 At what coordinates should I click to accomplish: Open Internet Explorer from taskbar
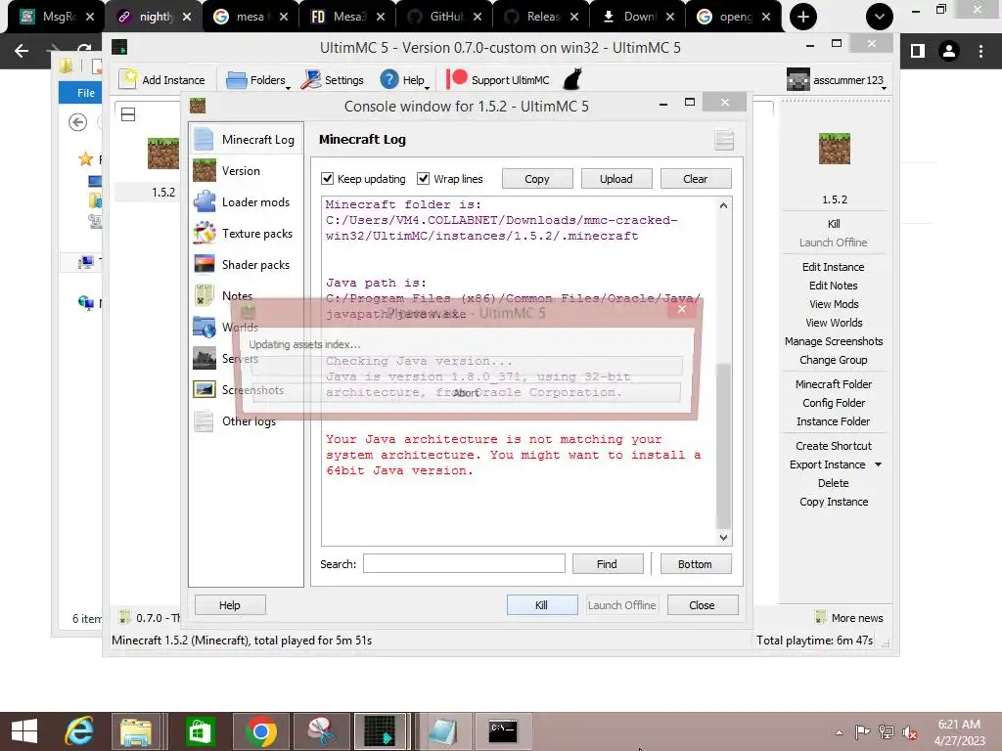tap(79, 731)
